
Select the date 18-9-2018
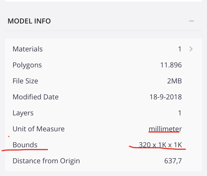coord(165,97)
